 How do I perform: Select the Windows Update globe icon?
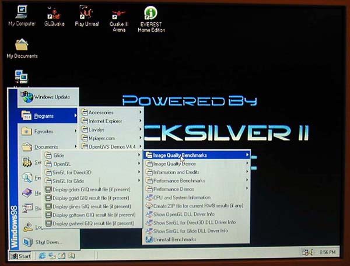(x=27, y=97)
